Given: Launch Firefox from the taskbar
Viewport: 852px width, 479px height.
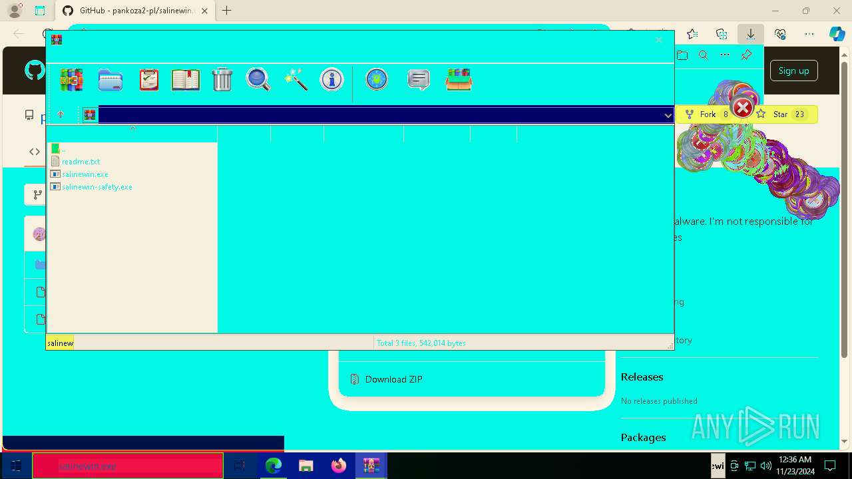Looking at the screenshot, I should [x=338, y=466].
